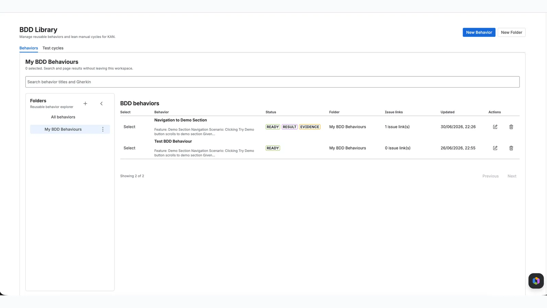Image resolution: width=547 pixels, height=308 pixels.
Task: Click the New Folder button
Action: tap(511, 33)
